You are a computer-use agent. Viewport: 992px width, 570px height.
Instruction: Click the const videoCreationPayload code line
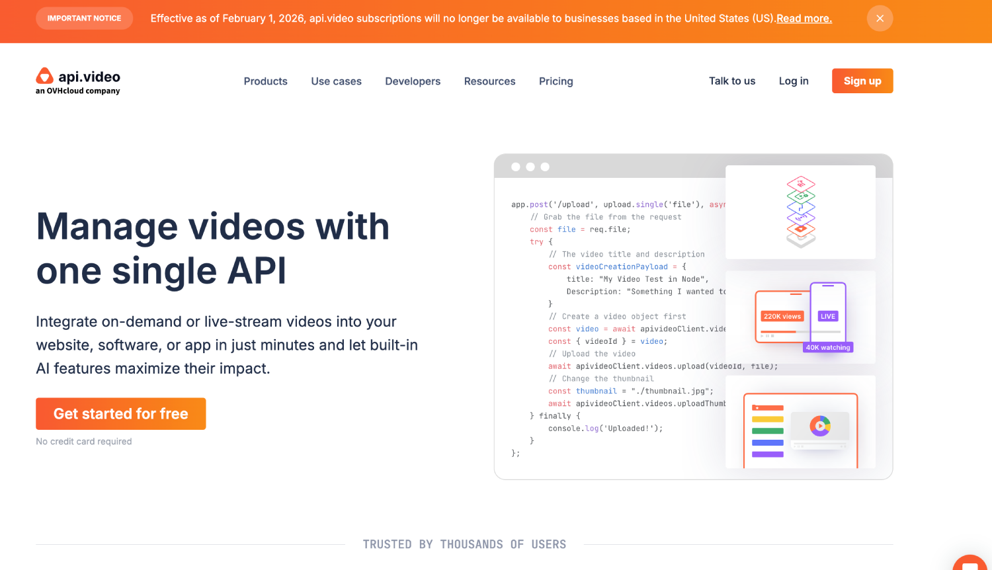click(617, 266)
